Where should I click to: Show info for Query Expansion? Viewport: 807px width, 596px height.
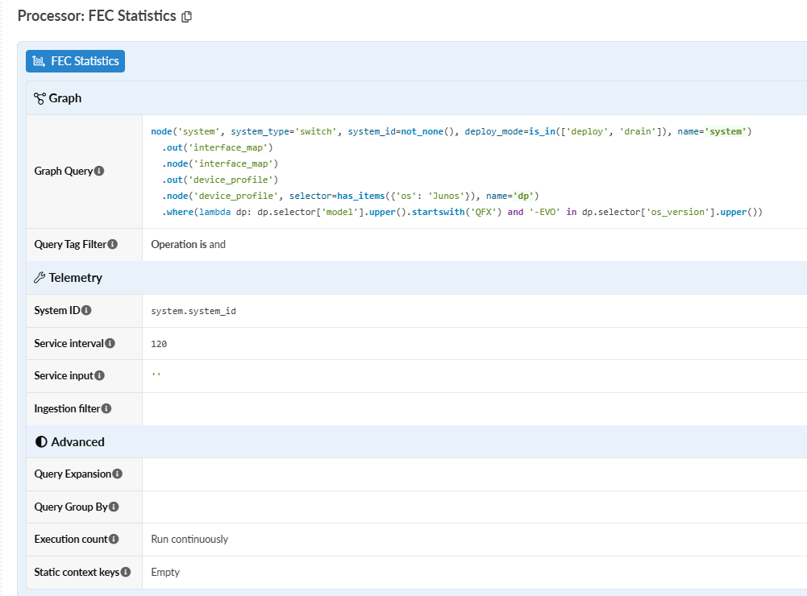click(x=118, y=474)
